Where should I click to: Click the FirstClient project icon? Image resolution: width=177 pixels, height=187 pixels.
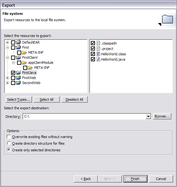pyautogui.click(x=18, y=57)
